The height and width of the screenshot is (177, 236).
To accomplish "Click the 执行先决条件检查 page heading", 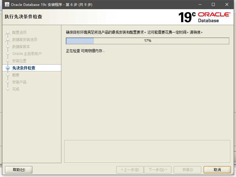I will pos(23,17).
